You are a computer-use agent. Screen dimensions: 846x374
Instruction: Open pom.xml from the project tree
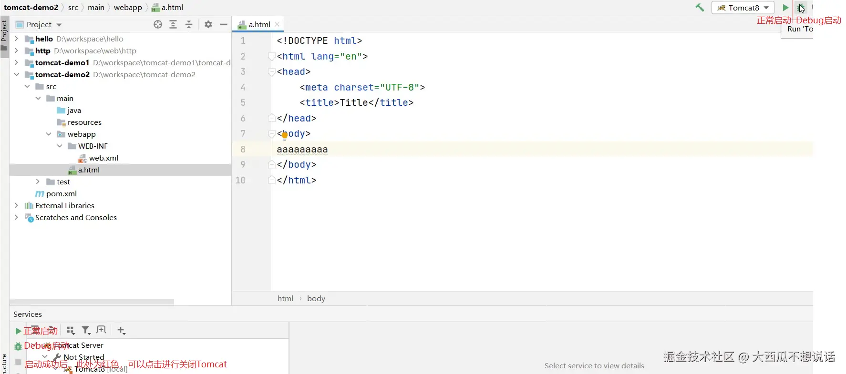pos(61,193)
